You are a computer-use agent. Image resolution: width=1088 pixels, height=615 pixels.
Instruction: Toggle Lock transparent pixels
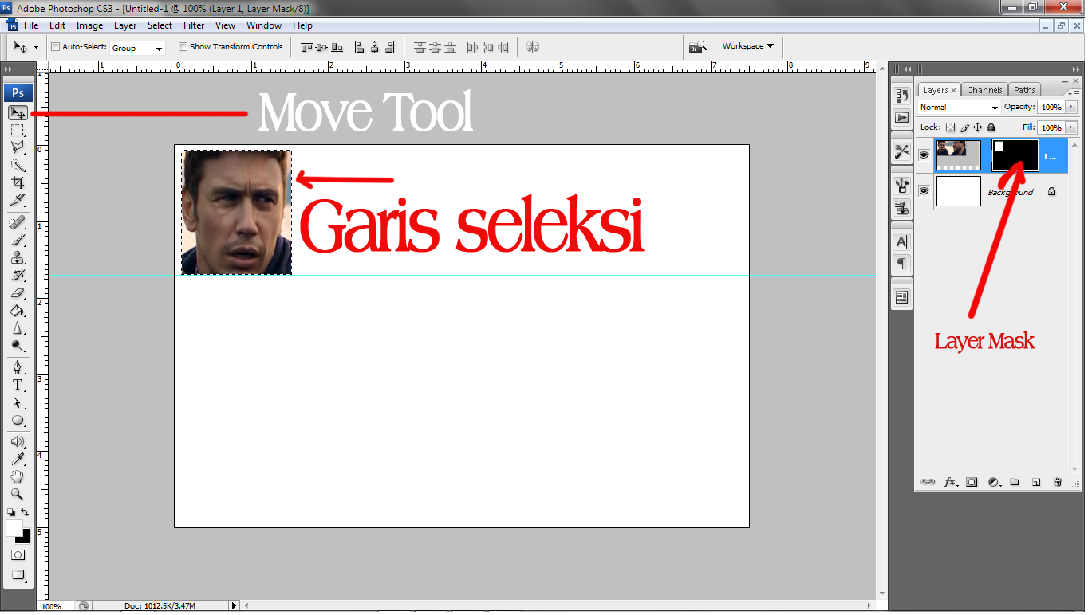pos(951,127)
